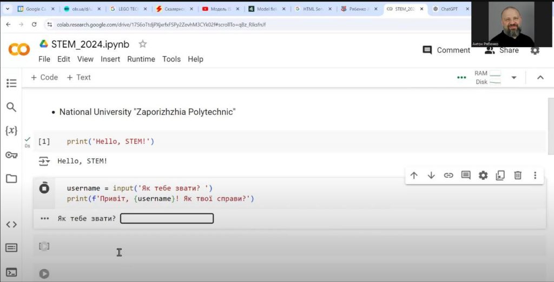Image resolution: width=554 pixels, height=282 pixels.
Task: Open more cell actions three-dot menu
Action: pos(535,175)
